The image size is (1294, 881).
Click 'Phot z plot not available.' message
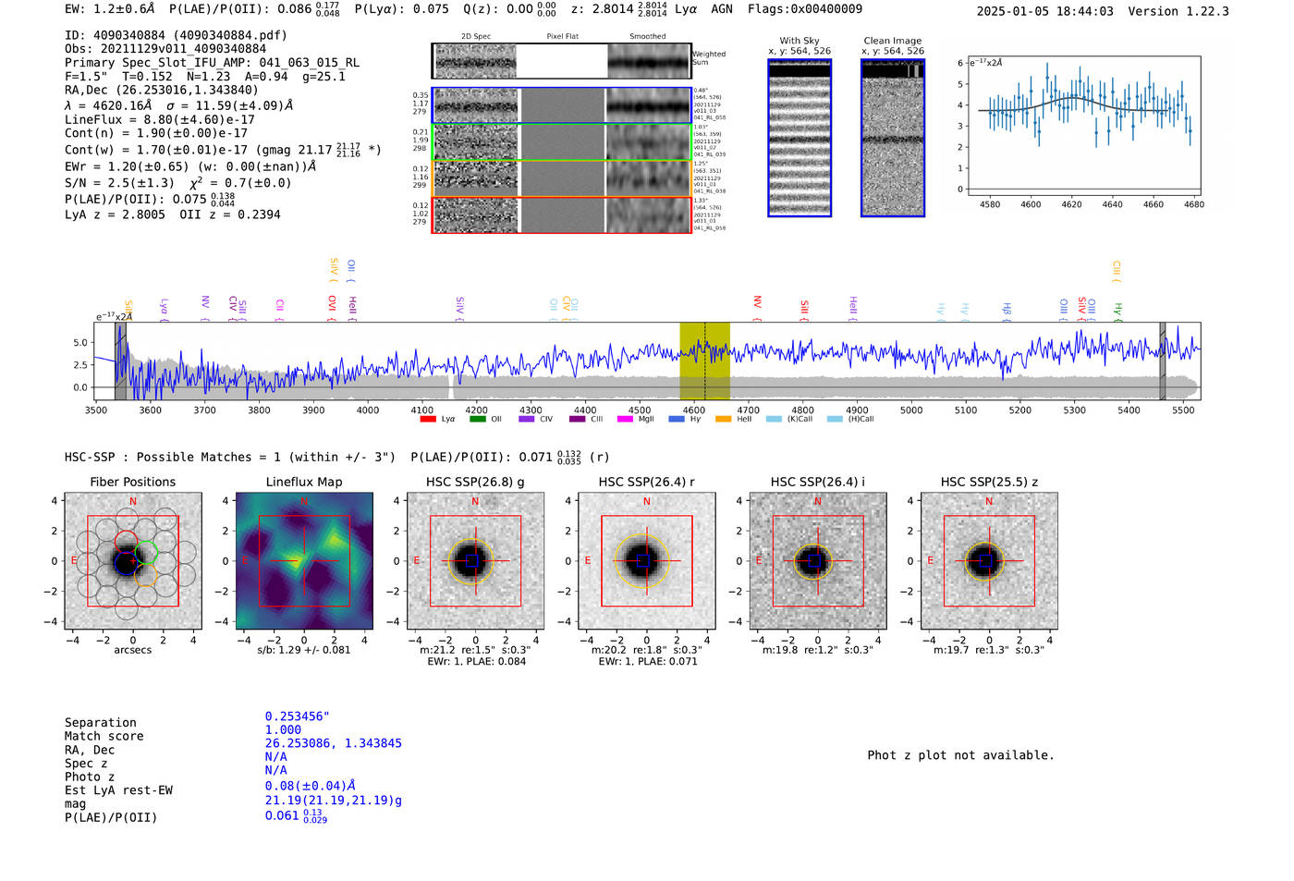960,755
